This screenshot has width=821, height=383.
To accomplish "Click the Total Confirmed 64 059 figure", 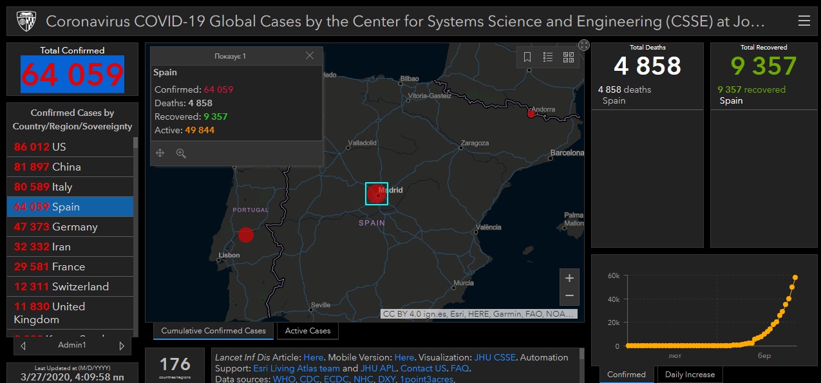I will click(72, 75).
